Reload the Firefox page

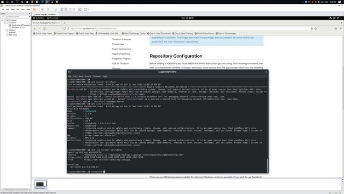pos(44,29)
